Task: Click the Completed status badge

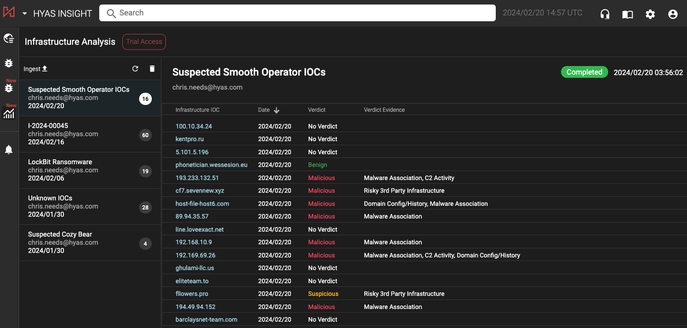Action: pos(585,72)
